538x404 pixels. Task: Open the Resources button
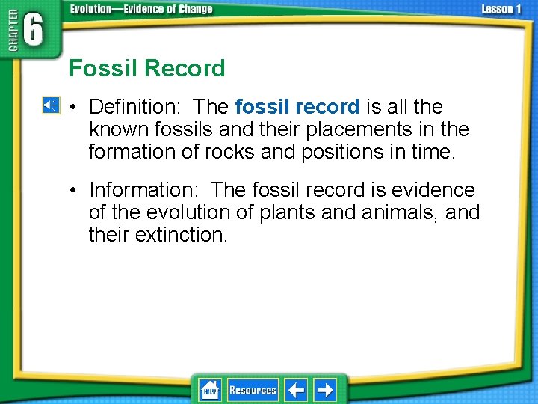pos(253,390)
